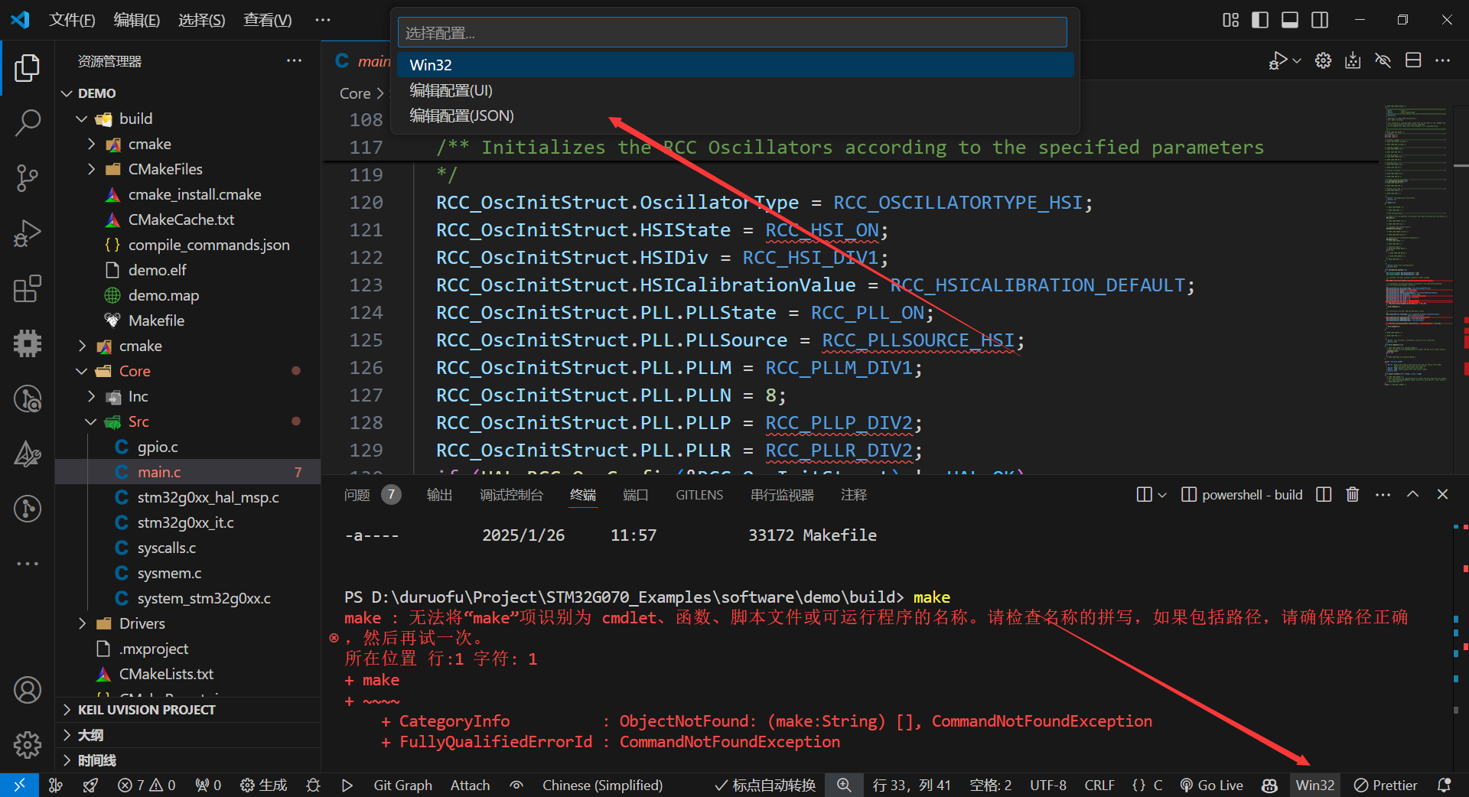This screenshot has height=797, width=1469.
Task: Click the 选择配置 search input field
Action: click(731, 33)
